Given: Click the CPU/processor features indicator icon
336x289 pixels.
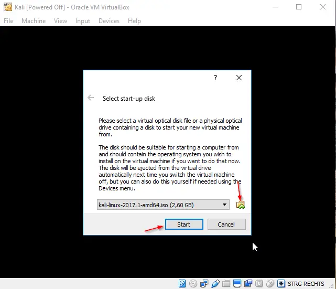Looking at the screenshot, I should click(259, 283).
